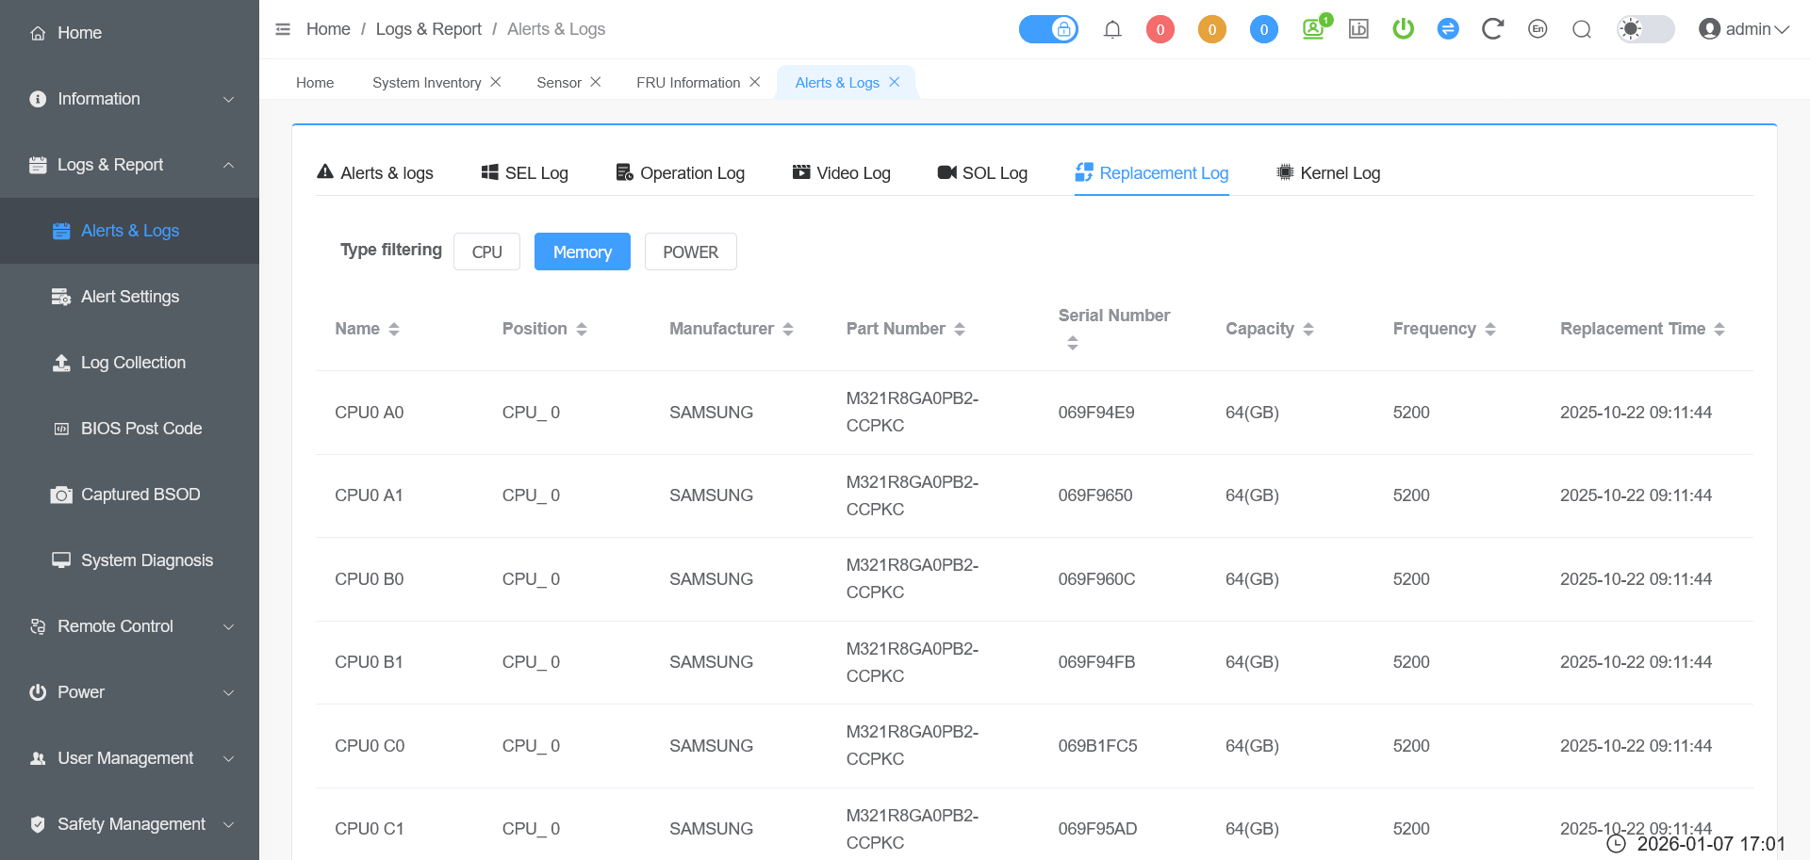Collapse the Logs & Report sidebar section

[129, 165]
